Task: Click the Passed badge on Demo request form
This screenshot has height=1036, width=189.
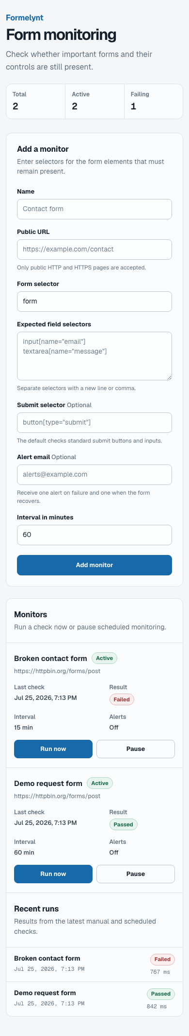Action: tap(124, 824)
